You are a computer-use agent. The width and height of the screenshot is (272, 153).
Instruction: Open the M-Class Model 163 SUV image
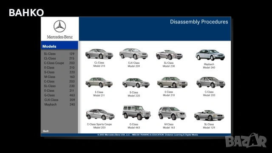click(x=172, y=113)
